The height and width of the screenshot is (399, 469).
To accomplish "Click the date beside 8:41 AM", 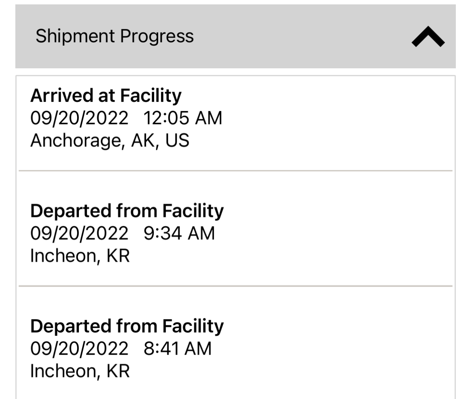I will point(79,349).
